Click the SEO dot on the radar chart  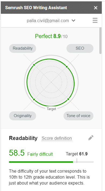[66, 67]
